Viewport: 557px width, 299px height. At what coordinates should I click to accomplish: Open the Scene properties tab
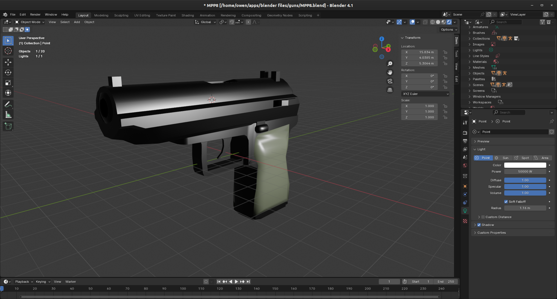click(465, 157)
